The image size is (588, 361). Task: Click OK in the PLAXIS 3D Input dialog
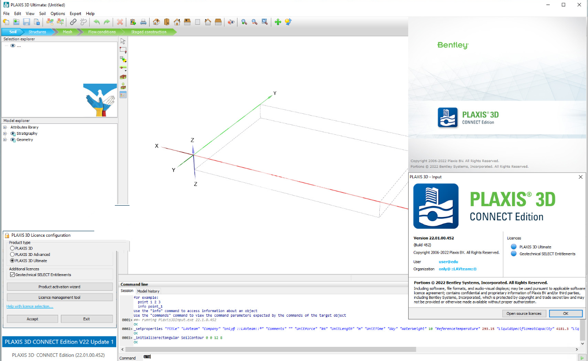[x=566, y=313]
